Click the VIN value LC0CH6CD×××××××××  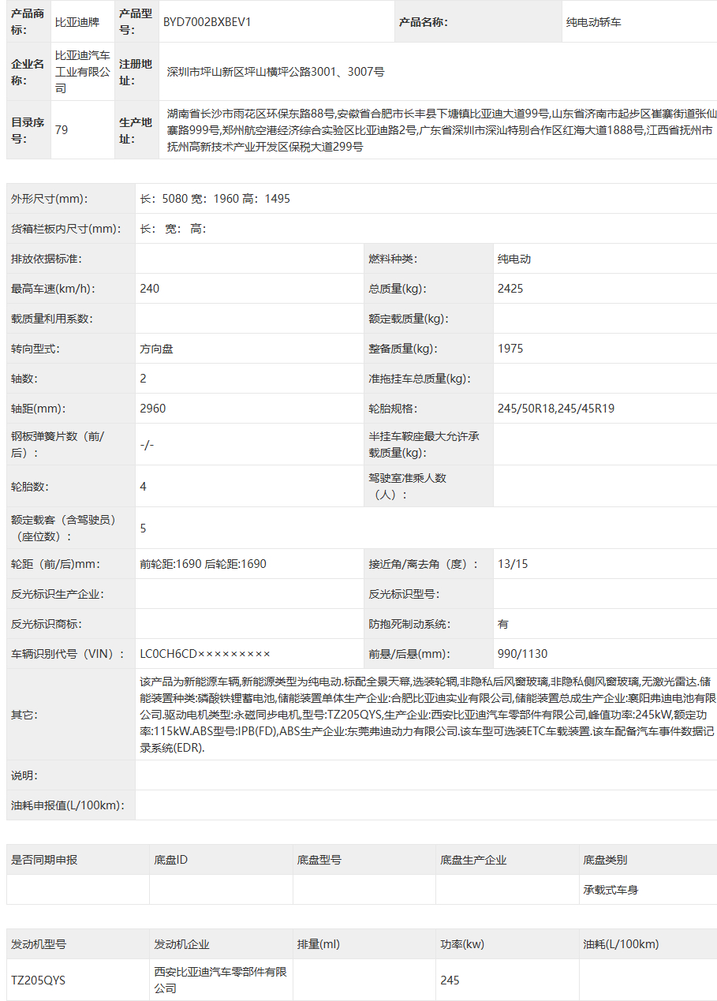(205, 654)
